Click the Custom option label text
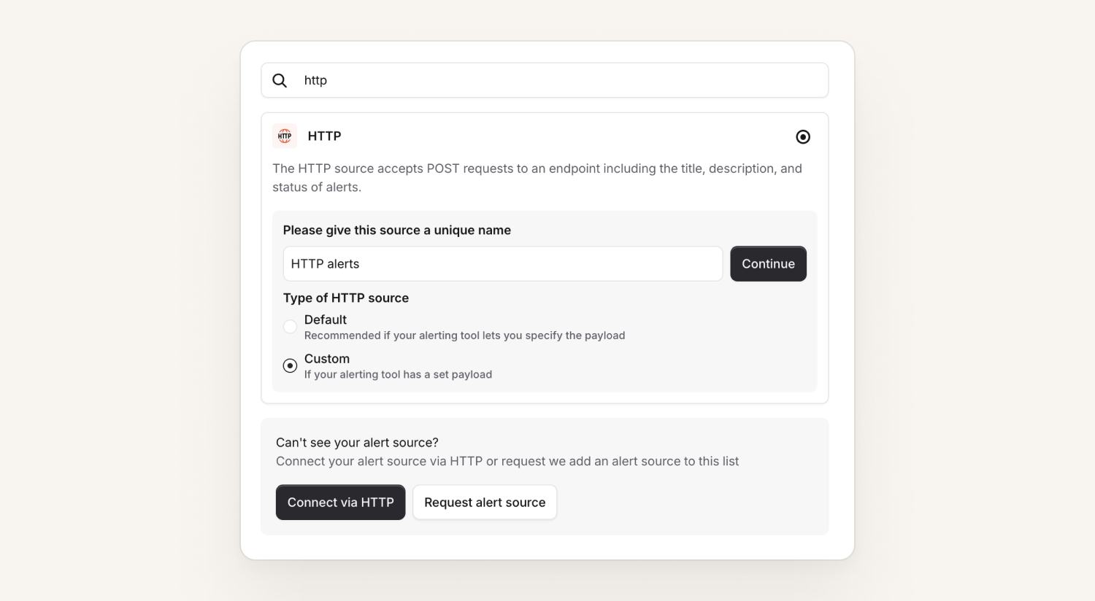The image size is (1095, 601). tap(327, 359)
